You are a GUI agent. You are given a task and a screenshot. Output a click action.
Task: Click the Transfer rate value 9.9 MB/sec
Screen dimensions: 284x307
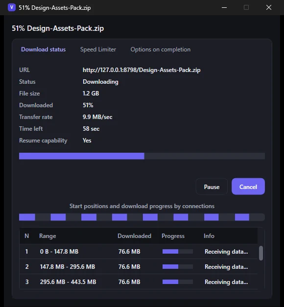pyautogui.click(x=97, y=117)
